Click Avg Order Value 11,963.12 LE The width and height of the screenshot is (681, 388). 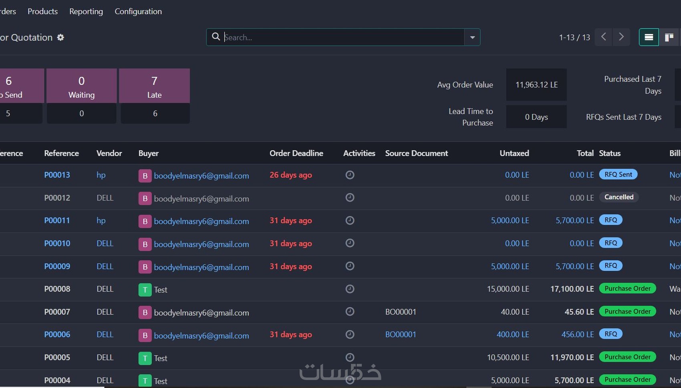[536, 84]
